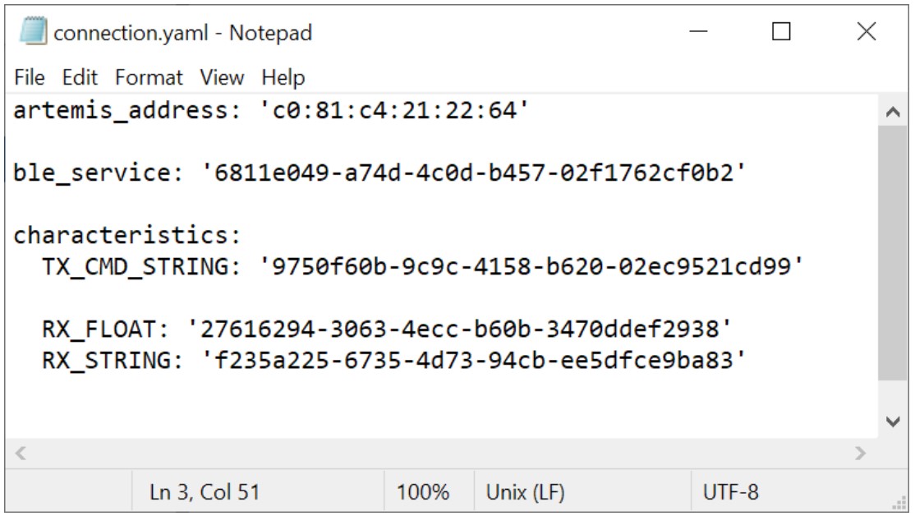Open the Help menu
915x516 pixels.
(283, 77)
